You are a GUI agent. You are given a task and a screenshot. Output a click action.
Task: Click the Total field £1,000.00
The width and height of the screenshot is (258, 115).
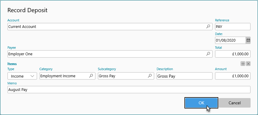coord(233,54)
